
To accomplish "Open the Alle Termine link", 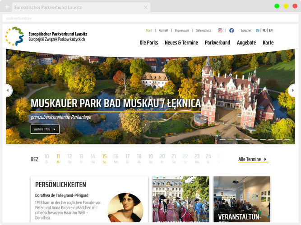I will click(253, 159).
